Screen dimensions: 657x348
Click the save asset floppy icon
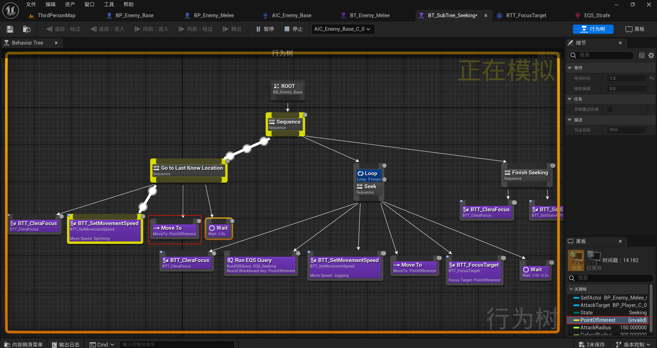(10, 29)
